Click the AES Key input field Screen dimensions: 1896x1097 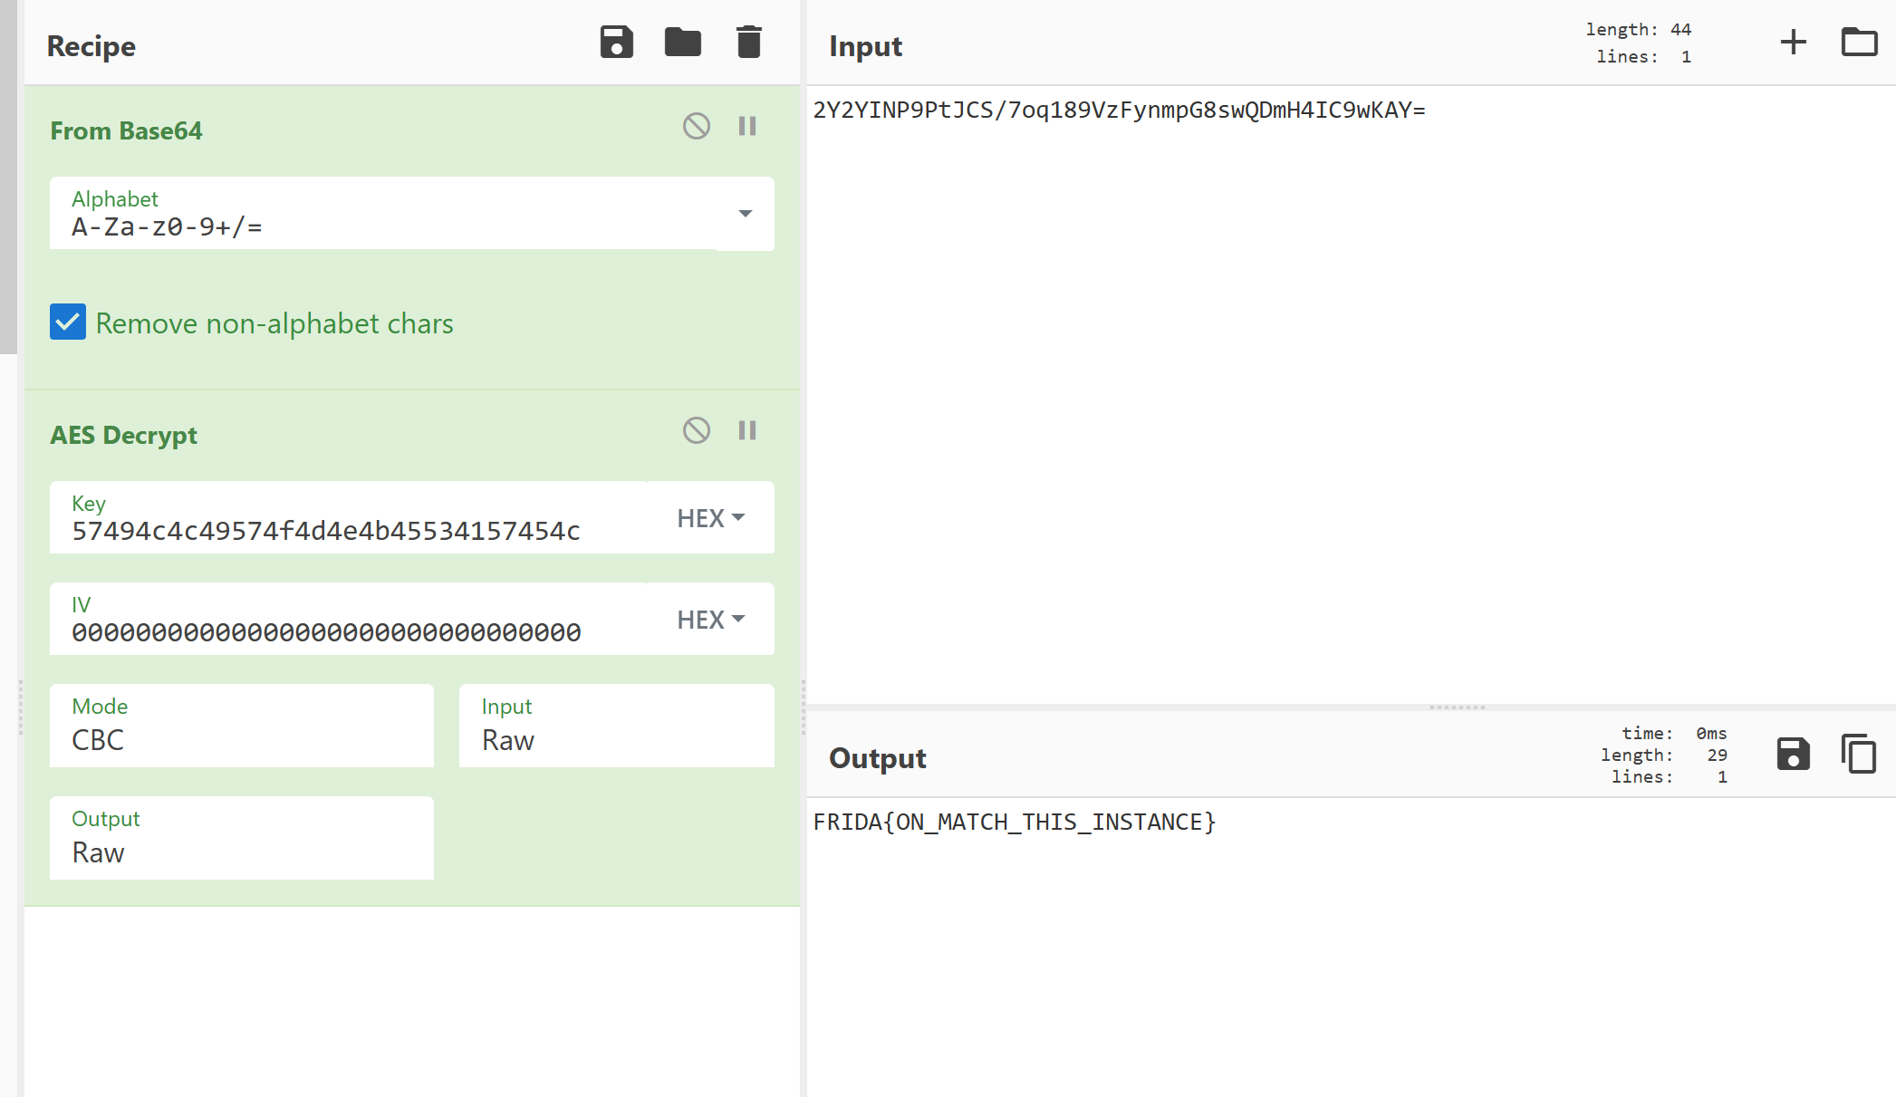pos(349,530)
